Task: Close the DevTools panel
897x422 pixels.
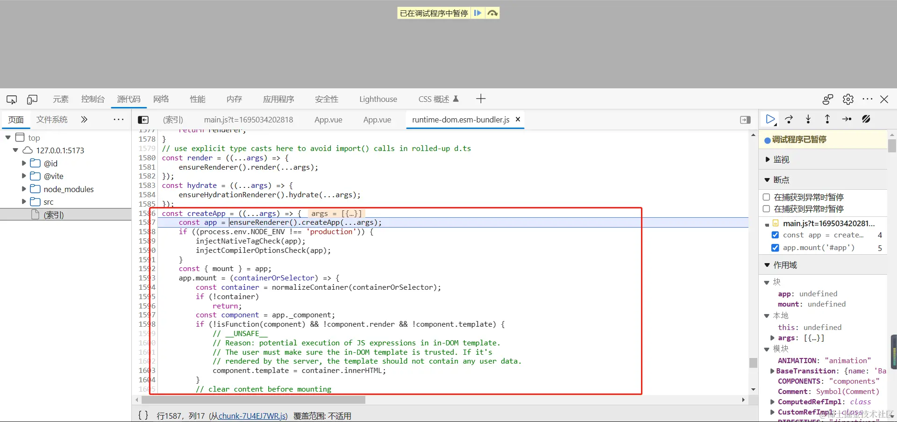Action: pyautogui.click(x=884, y=99)
